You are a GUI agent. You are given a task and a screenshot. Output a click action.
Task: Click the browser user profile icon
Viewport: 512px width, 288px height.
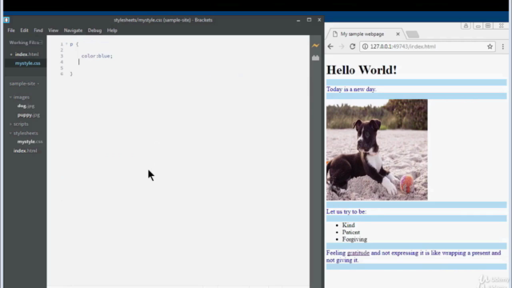coord(466,26)
